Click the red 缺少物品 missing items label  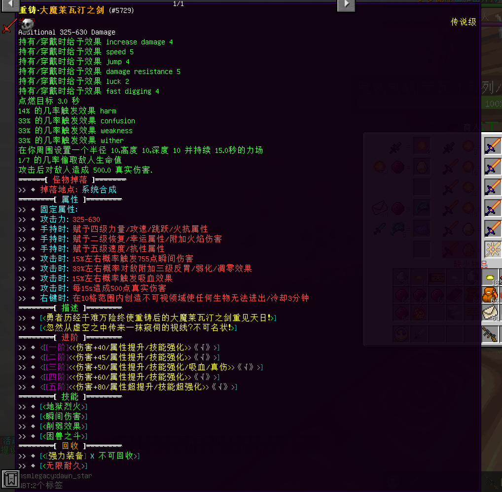coord(470,264)
